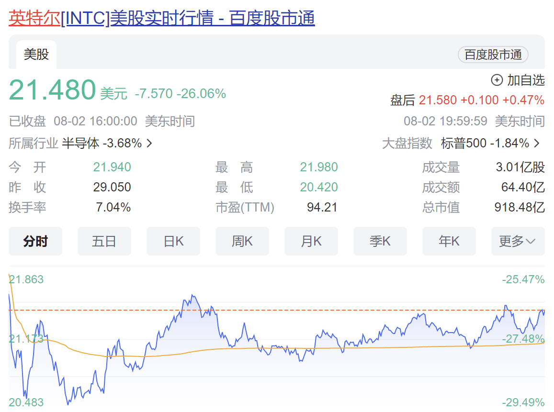Open the 英特尔[INTC]美股实时行情 title link
This screenshot has height=412, width=554.
pos(161,18)
